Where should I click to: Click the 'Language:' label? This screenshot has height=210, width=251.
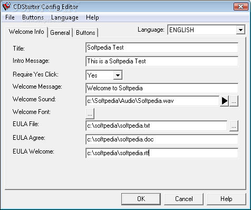151,30
